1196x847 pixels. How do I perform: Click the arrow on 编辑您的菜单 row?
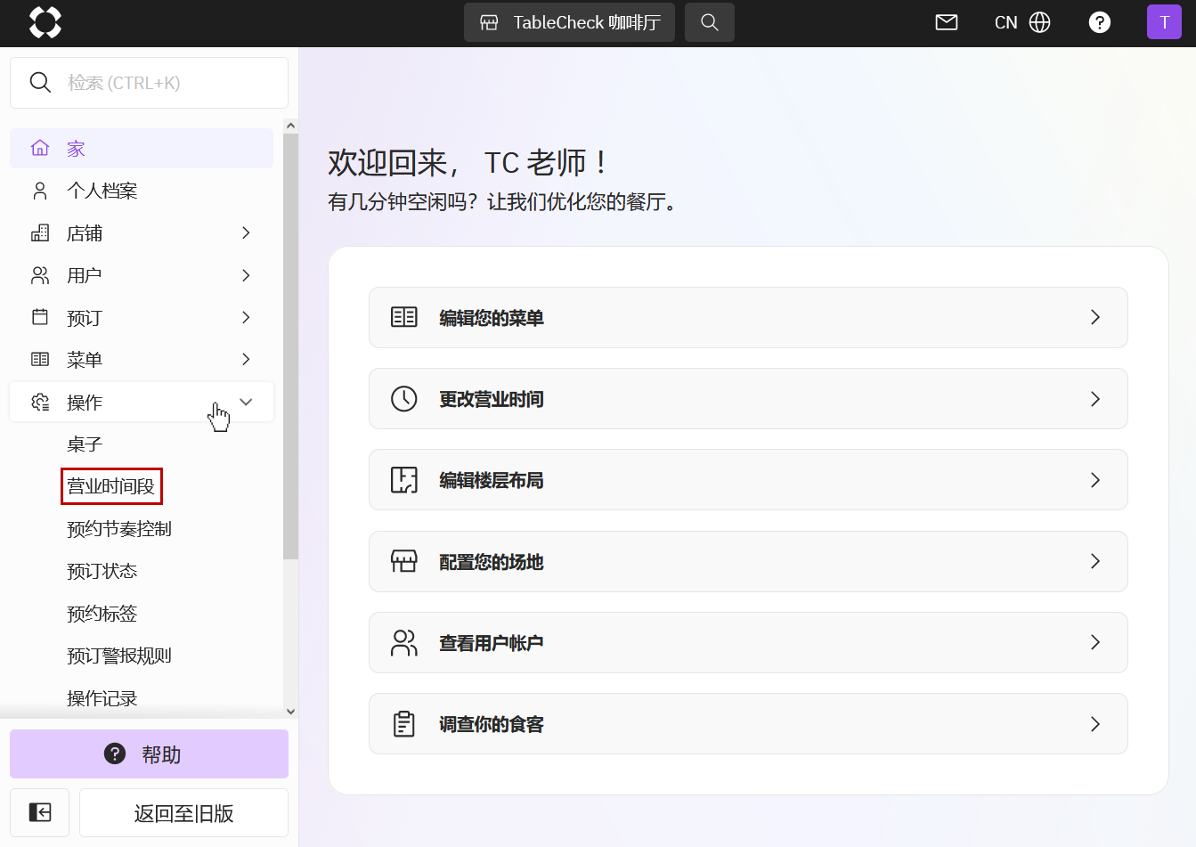(1095, 317)
